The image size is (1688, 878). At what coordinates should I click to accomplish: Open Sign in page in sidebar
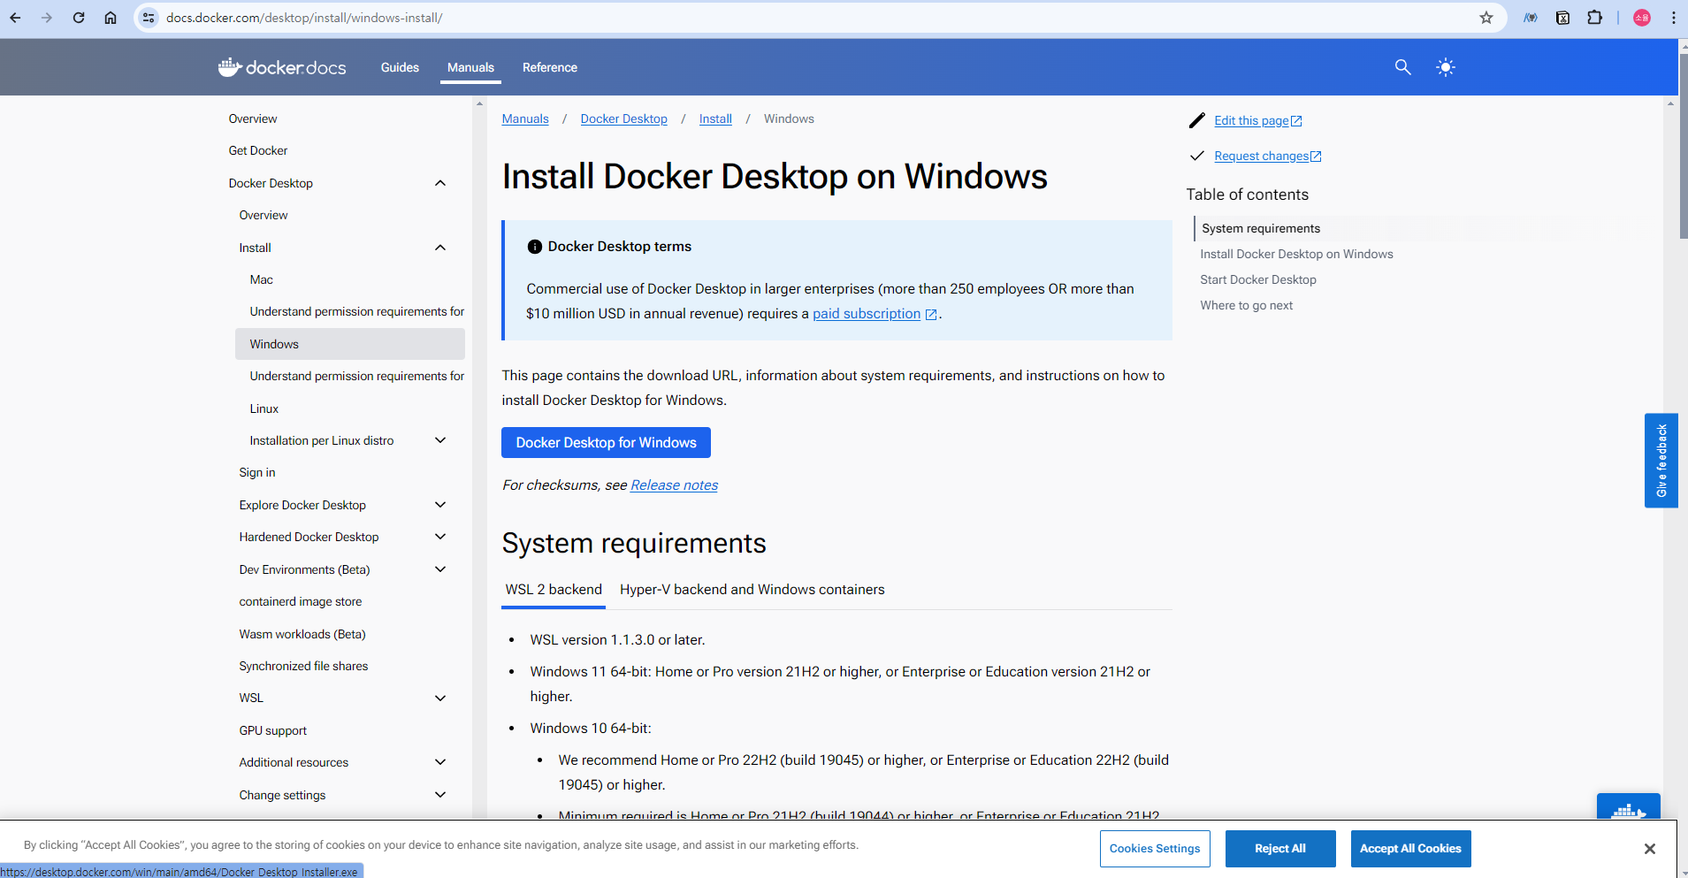click(257, 472)
